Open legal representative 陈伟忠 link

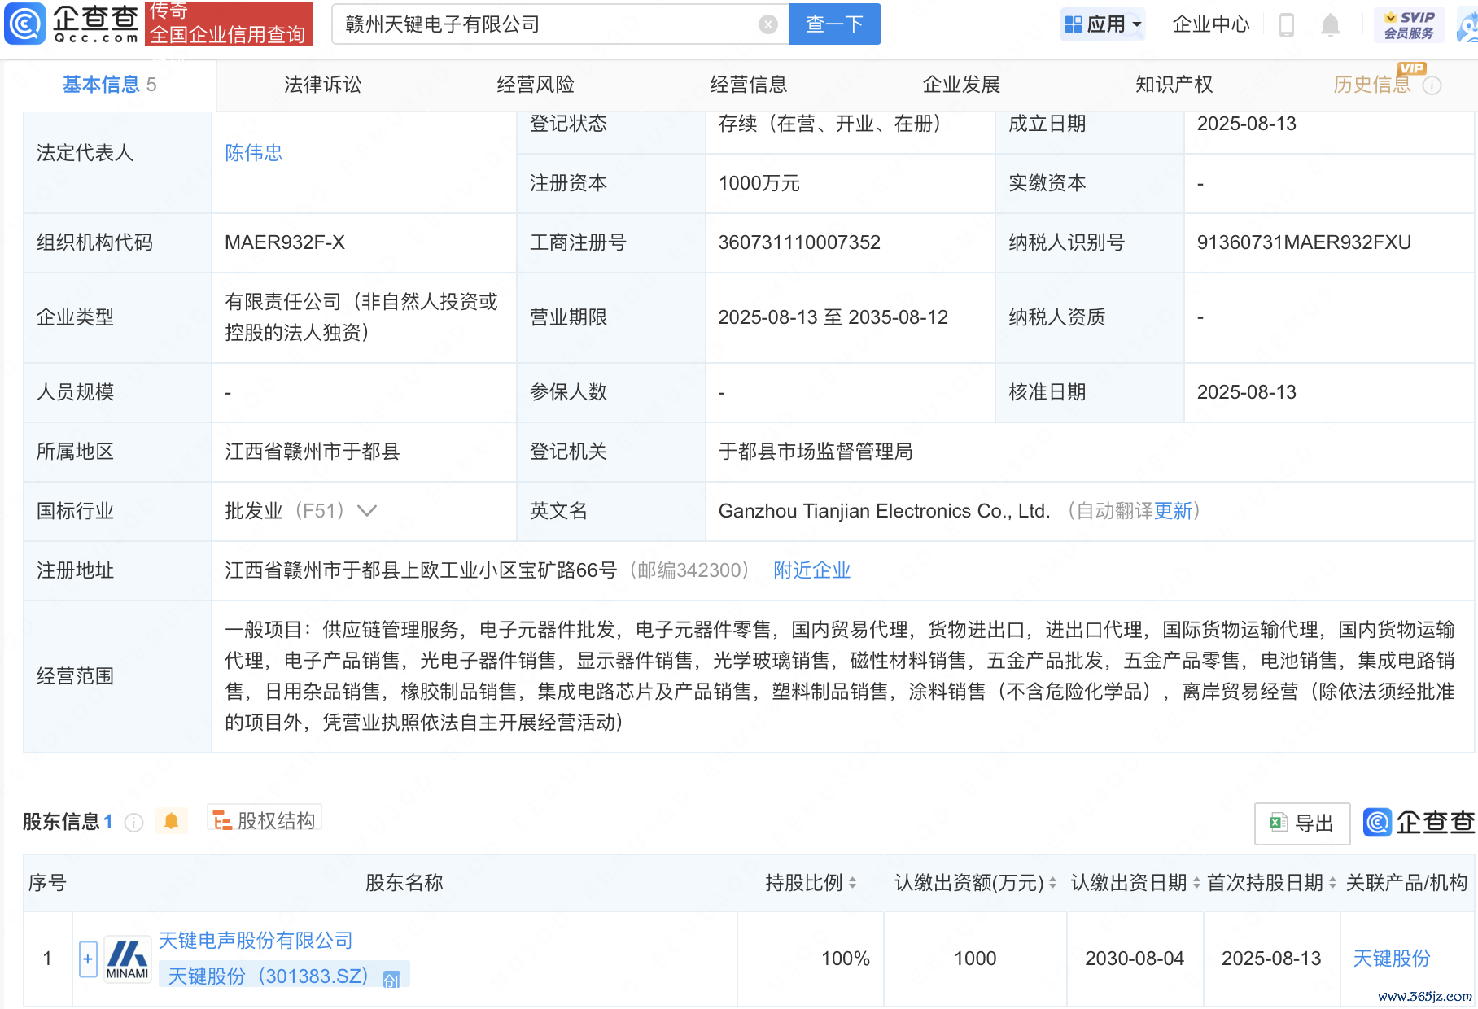point(253,153)
